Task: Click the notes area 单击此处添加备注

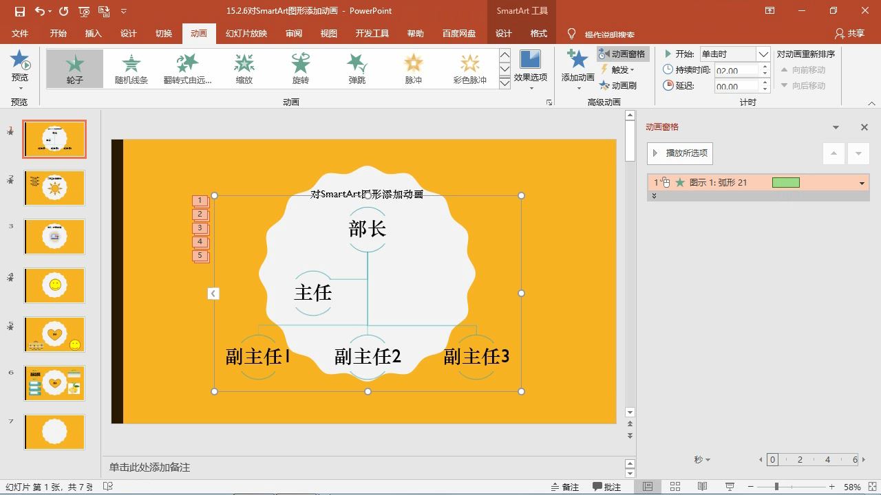Action: 149,467
